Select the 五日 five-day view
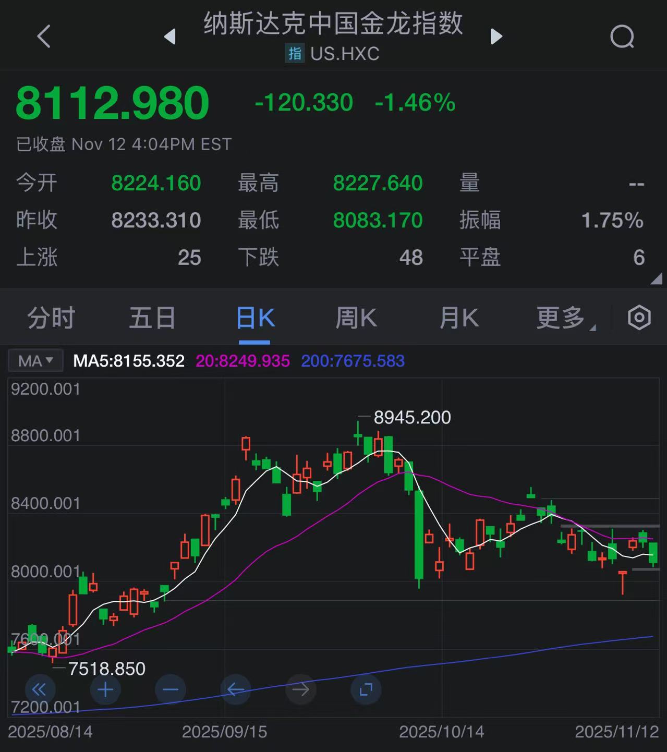The width and height of the screenshot is (667, 752). tap(152, 317)
